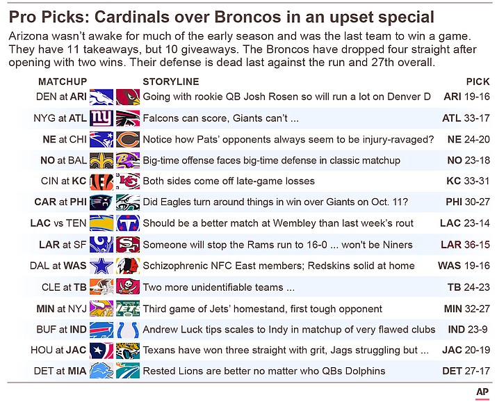Viewport: 497px width, 402px height.
Task: Click the LAR 36-15 pick
Action: (x=465, y=245)
